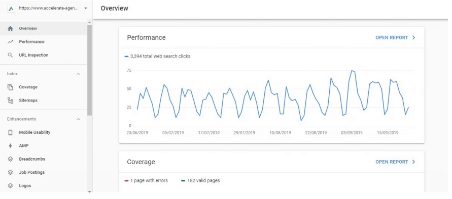This screenshot has width=452, height=199.
Task: Click the 03/09/2019 axis date label
Action: point(352,133)
